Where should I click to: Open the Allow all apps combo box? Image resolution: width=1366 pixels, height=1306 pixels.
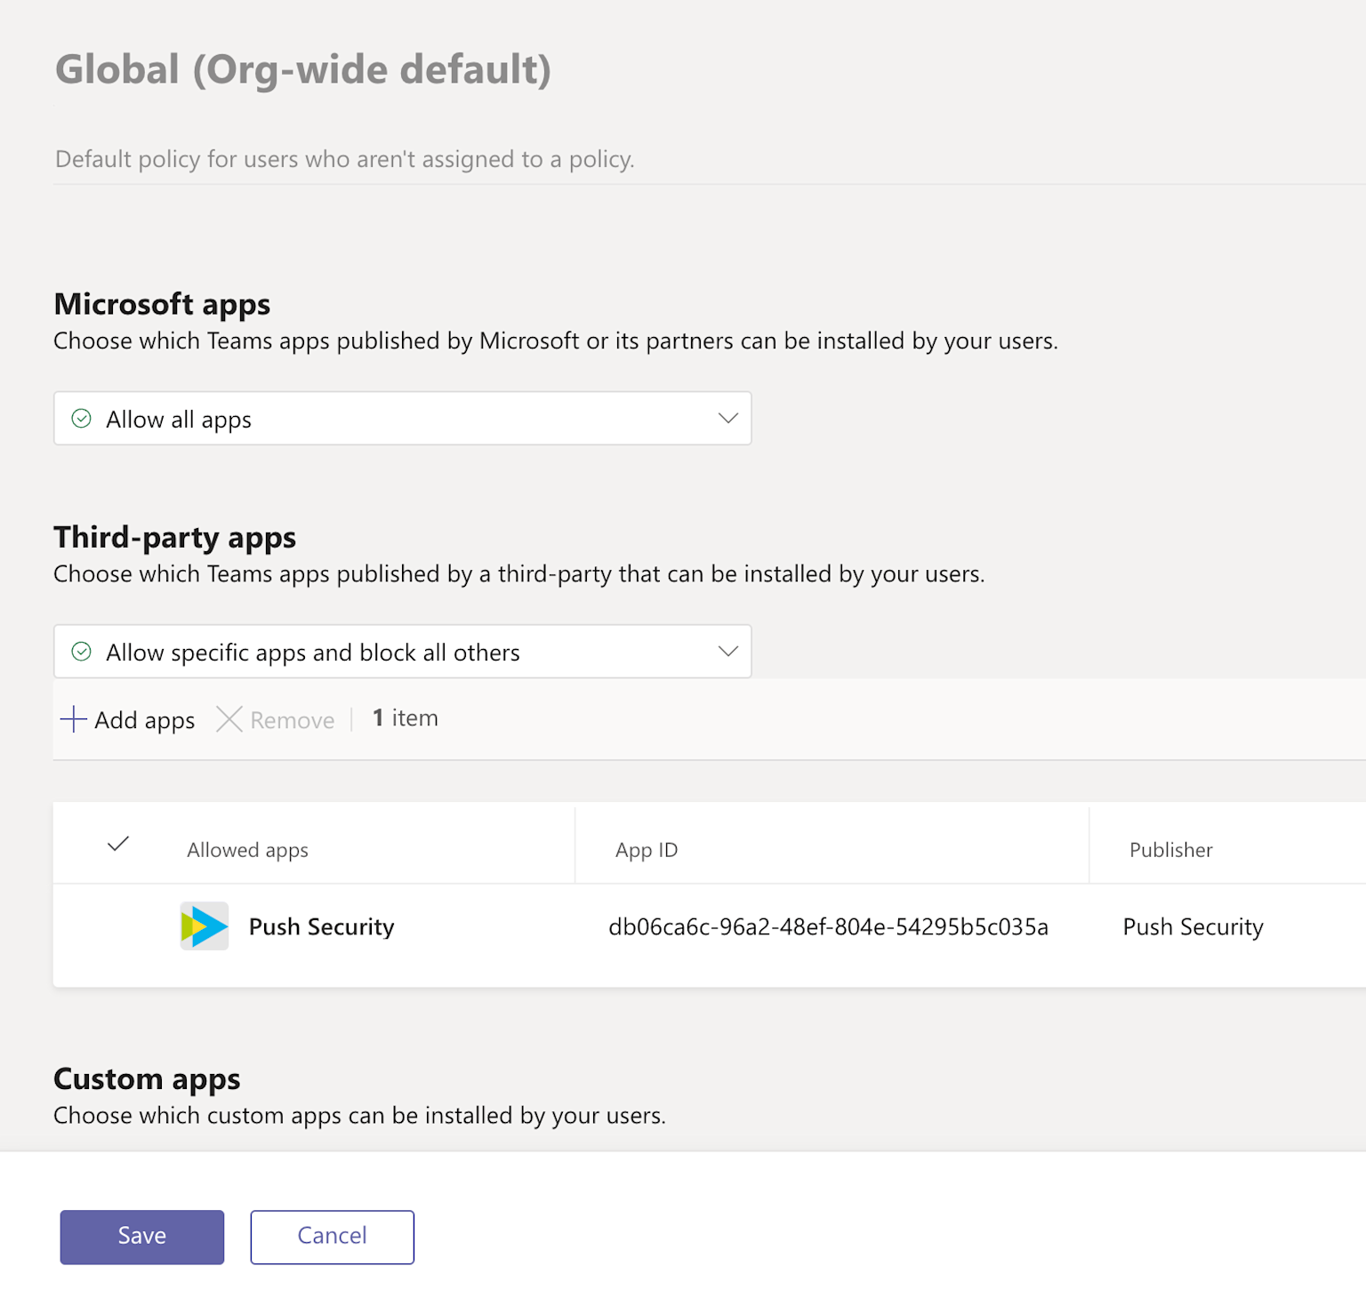[402, 419]
